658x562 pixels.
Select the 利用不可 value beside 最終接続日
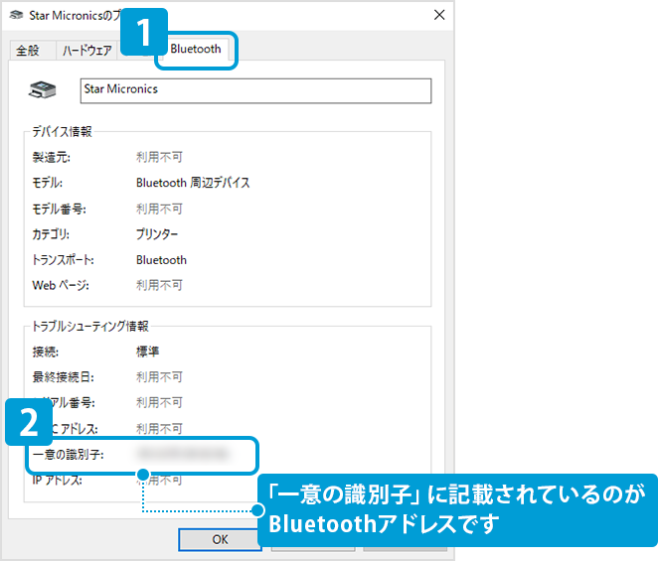coord(159,377)
